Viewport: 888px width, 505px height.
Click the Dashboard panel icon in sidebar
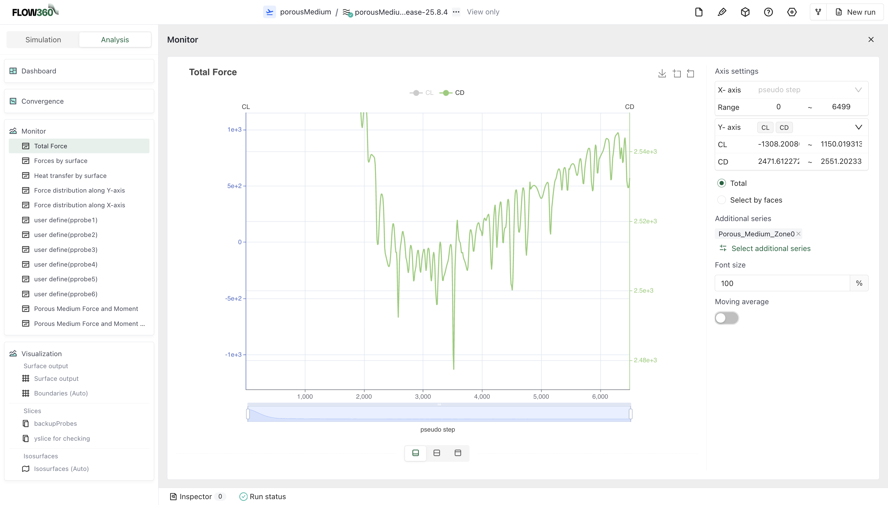pos(13,71)
